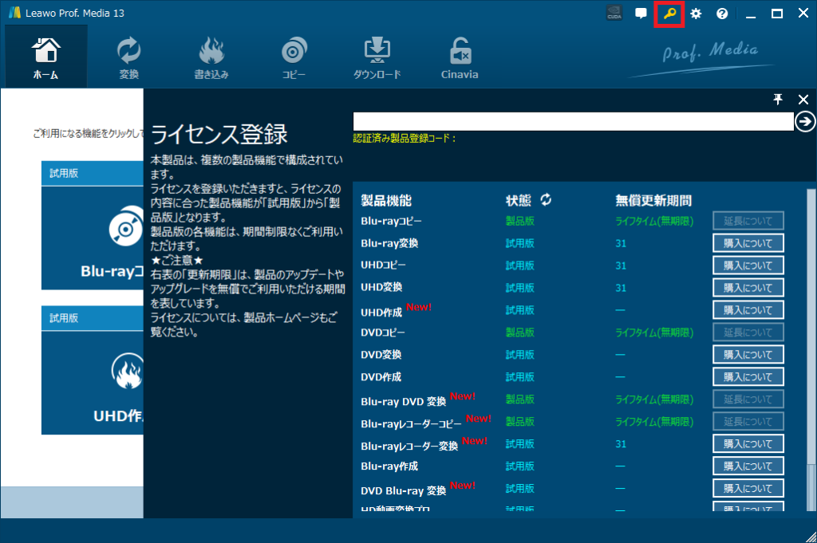Viewport: 817px width, 543px height.
Task: Select the Blu-ray DVD 変換 feature name
Action: 403,401
